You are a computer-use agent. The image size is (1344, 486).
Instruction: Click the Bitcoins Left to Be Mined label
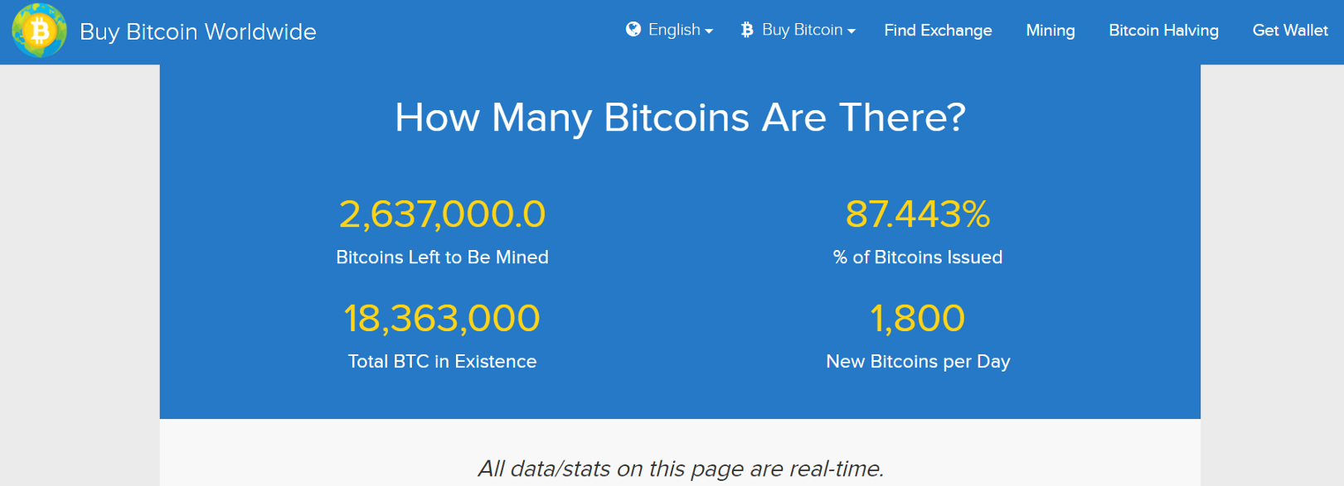click(x=442, y=257)
